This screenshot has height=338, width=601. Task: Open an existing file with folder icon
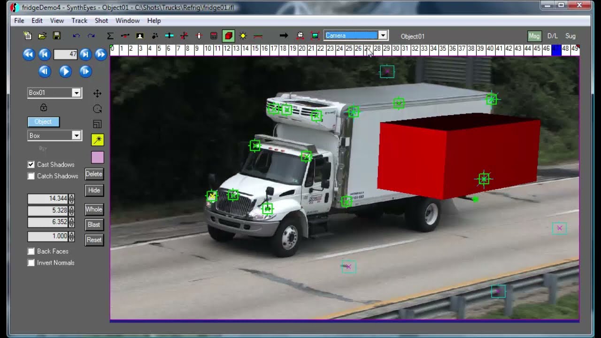click(x=42, y=36)
